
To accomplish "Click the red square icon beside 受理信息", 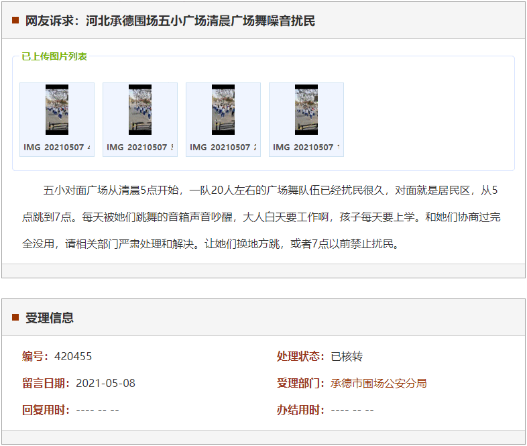I will pyautogui.click(x=15, y=317).
